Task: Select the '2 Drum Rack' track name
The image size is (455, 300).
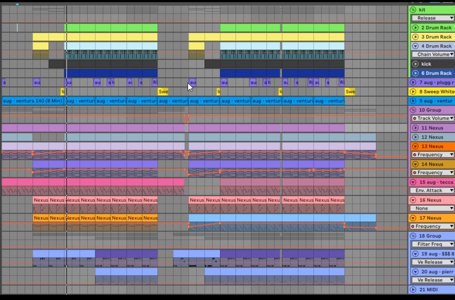Action: coord(437,28)
